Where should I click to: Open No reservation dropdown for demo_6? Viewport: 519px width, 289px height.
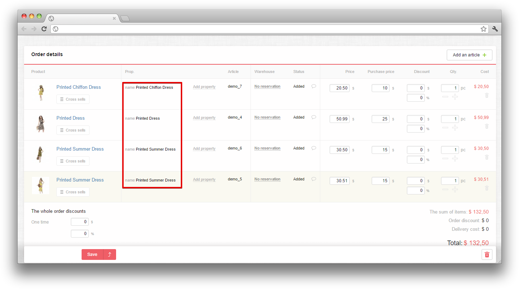point(267,148)
